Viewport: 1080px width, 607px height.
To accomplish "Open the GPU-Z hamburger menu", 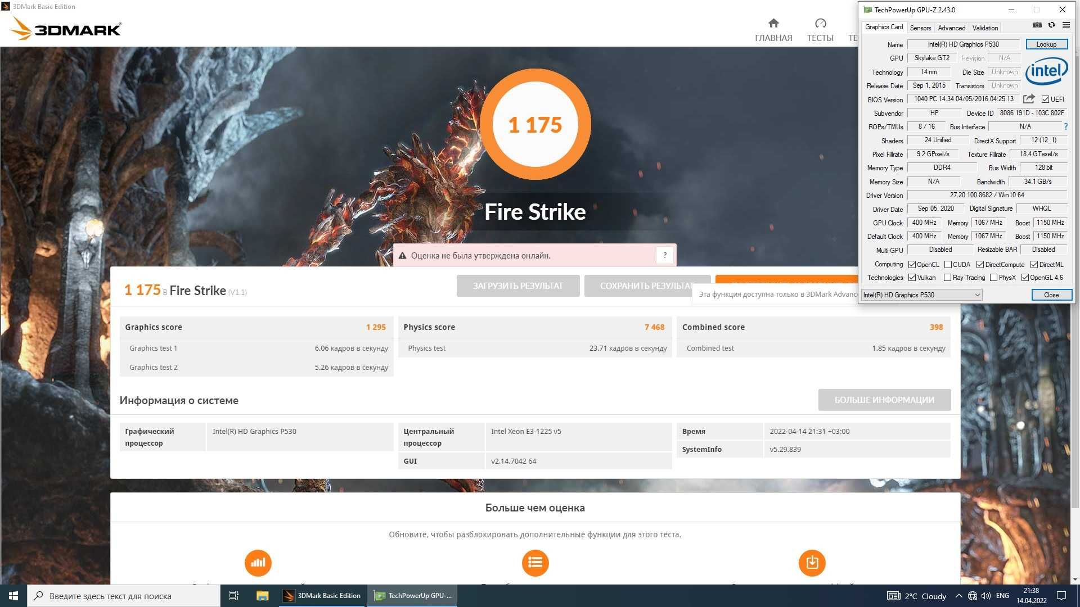I will (1066, 25).
